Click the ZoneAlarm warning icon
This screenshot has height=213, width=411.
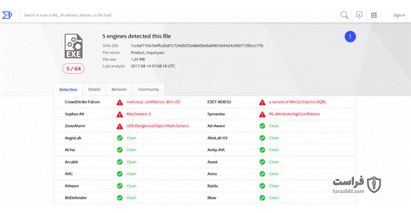tap(120, 126)
